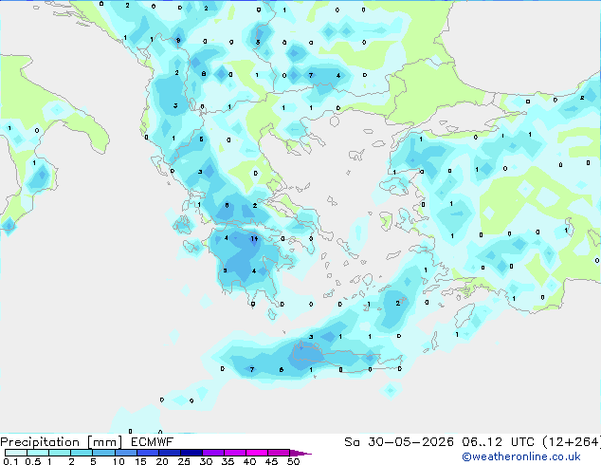Click the '10' legend scale label
Screen dimensions: 601x465
(118, 461)
